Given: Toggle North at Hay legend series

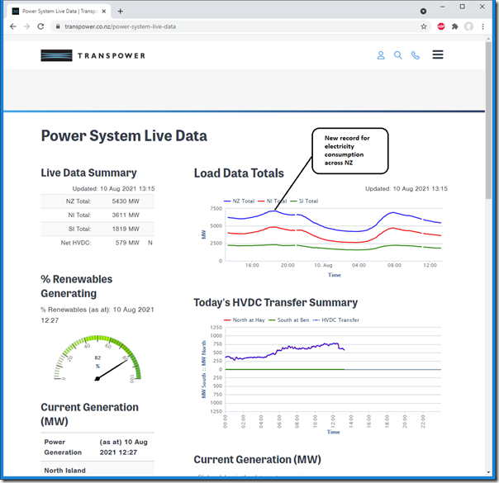Looking at the screenshot, I should point(244,320).
